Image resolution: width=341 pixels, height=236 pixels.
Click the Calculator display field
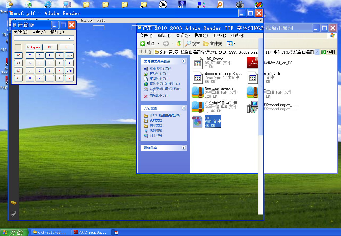pyautogui.click(x=44, y=38)
